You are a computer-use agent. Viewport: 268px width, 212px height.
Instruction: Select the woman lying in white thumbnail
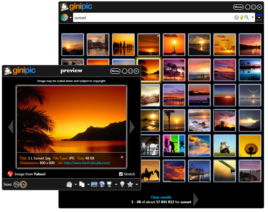coord(150,95)
